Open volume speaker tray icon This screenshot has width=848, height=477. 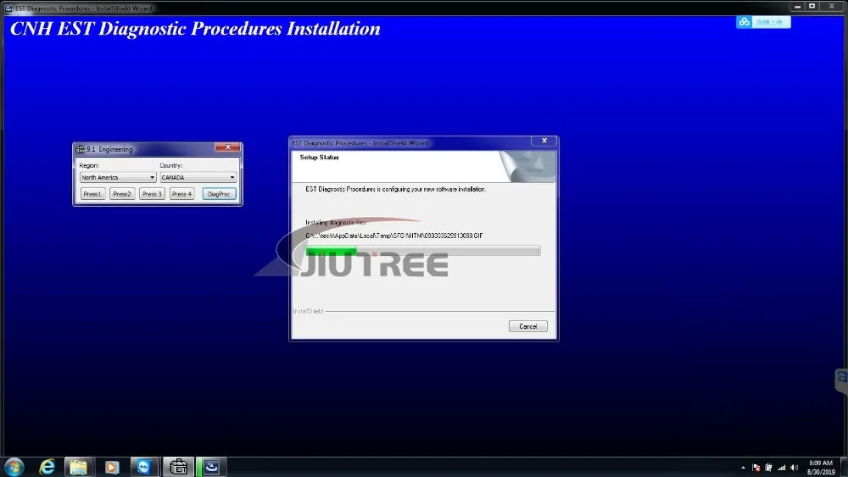[794, 468]
